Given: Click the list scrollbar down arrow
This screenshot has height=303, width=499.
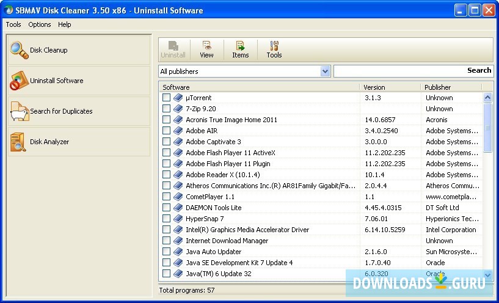Looking at the screenshot, I should [487, 274].
